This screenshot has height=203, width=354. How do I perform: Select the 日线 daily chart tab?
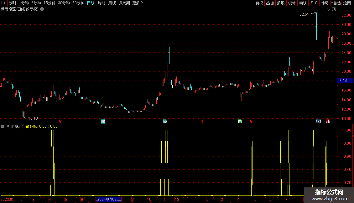coord(91,3)
